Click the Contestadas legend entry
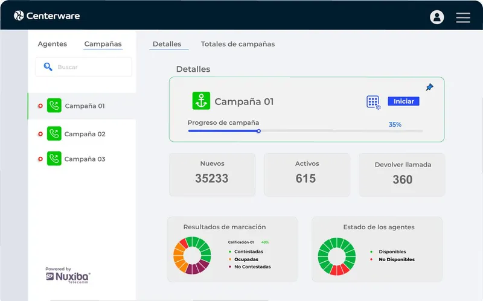The image size is (483, 301). [246, 252]
